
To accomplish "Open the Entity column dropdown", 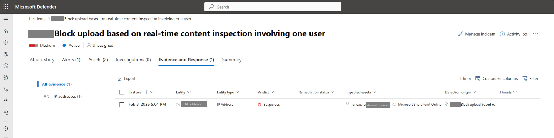I will 189,92.
